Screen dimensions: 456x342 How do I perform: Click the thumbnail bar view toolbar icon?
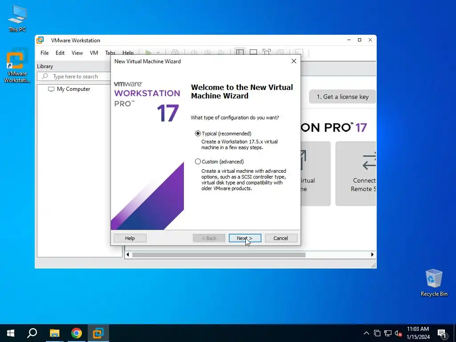(x=253, y=52)
